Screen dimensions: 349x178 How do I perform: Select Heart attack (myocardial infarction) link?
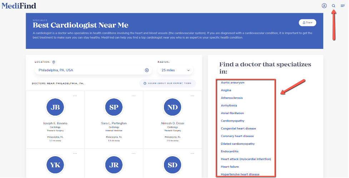coord(246,159)
